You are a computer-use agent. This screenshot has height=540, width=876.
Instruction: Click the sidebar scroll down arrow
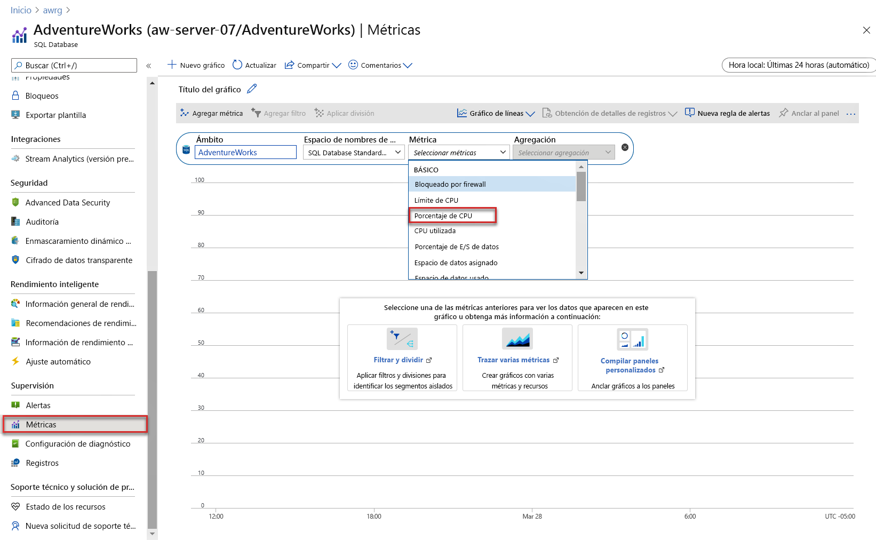pyautogui.click(x=152, y=534)
